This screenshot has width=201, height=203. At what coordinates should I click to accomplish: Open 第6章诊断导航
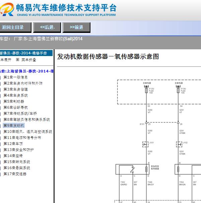15,107
